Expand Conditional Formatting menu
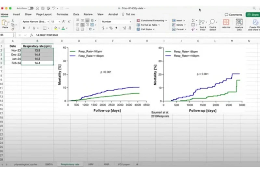This screenshot has height=173, width=260. coord(152,20)
